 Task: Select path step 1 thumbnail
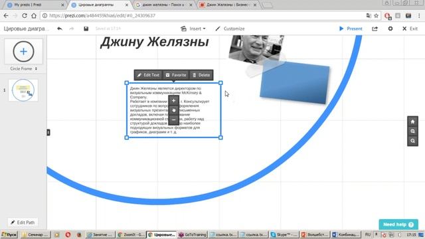pyautogui.click(x=23, y=90)
